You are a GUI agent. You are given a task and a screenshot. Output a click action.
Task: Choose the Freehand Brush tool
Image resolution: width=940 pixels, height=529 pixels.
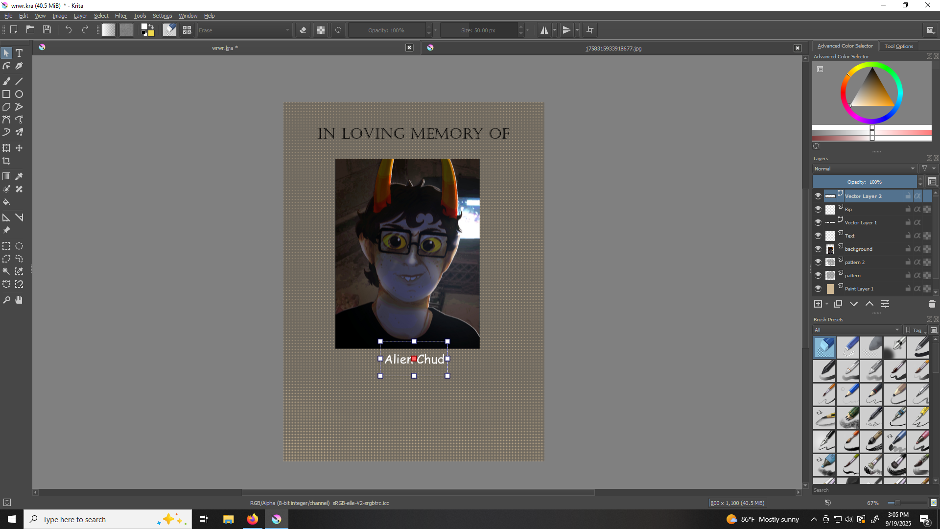(x=6, y=81)
